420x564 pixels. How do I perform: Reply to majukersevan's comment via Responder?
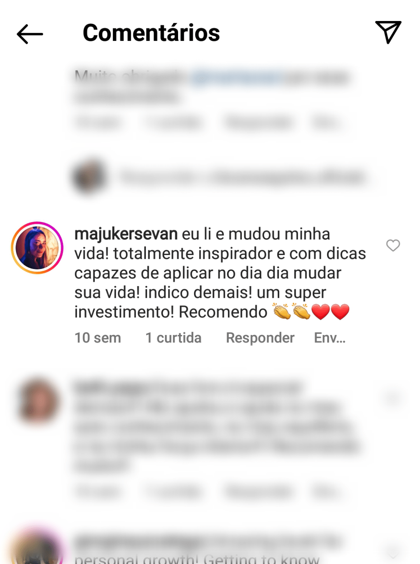260,338
